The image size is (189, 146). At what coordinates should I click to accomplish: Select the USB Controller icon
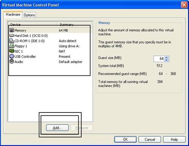[12, 56]
